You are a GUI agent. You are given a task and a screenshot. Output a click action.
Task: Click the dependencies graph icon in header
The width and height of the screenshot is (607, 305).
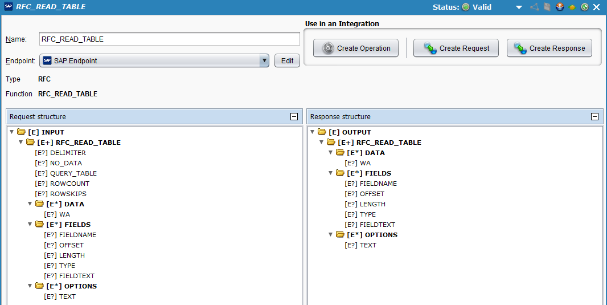(534, 7)
